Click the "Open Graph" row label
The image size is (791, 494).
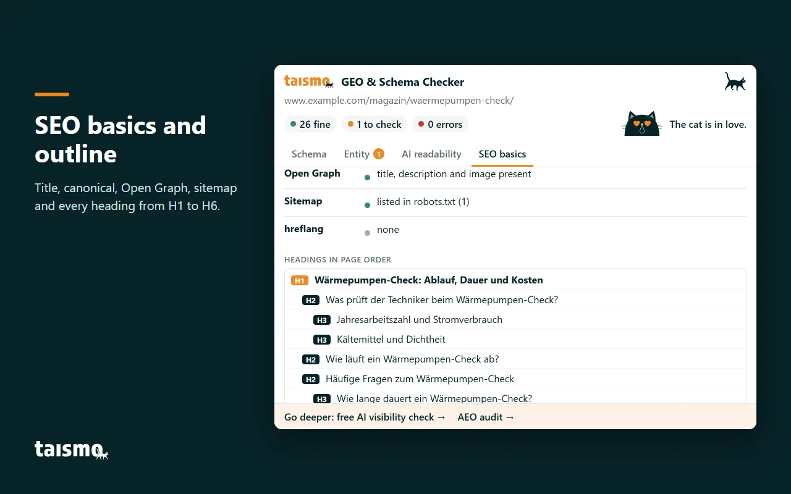tap(312, 174)
